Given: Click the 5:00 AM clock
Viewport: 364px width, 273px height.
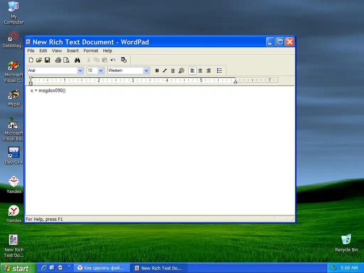Looking at the screenshot, I should [349, 268].
